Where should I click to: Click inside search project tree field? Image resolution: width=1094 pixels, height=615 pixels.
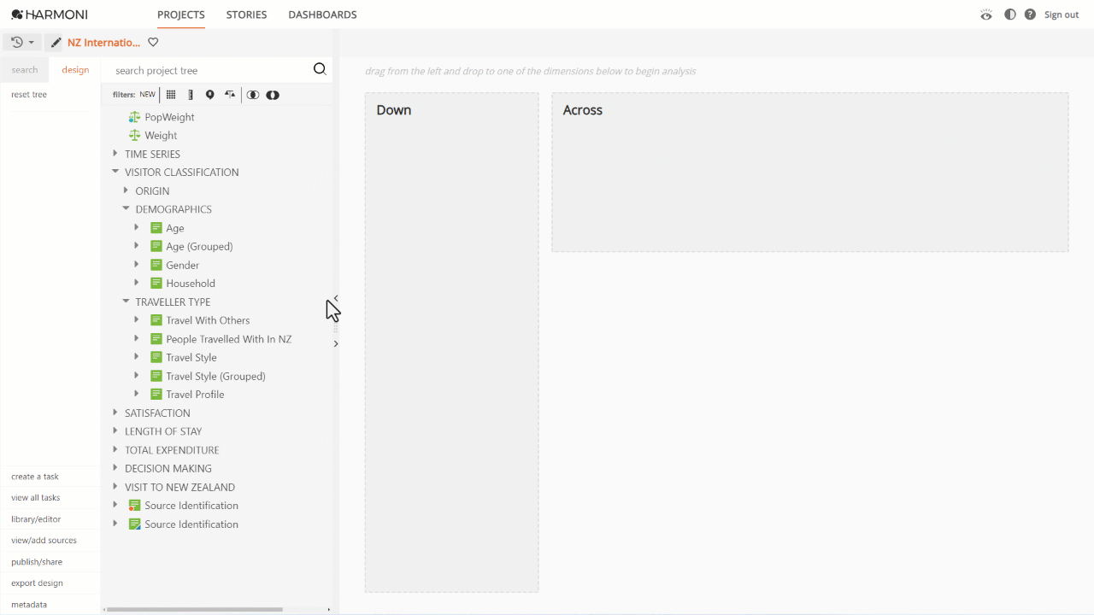209,70
